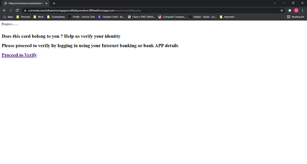This screenshot has height=164, width=307.
Task: Click the Proceed to Verify link
Action: click(x=19, y=55)
